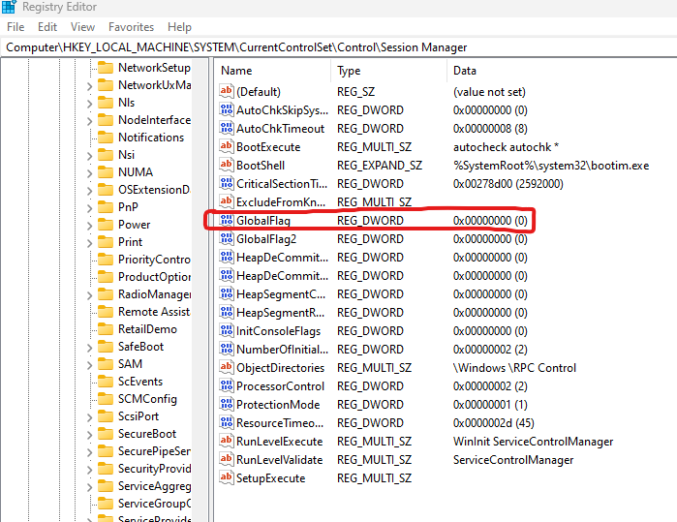Click the Registry Editor app icon
677x522 pixels.
click(9, 7)
